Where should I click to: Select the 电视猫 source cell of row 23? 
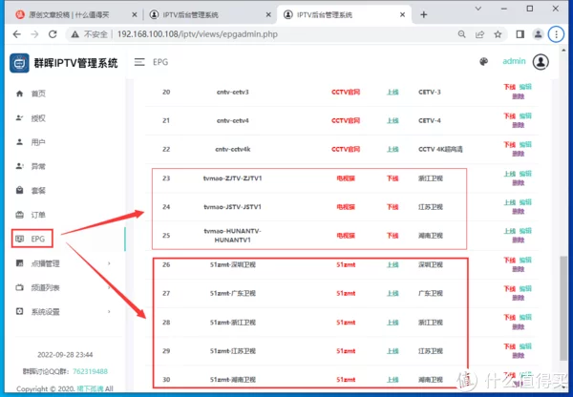346,178
